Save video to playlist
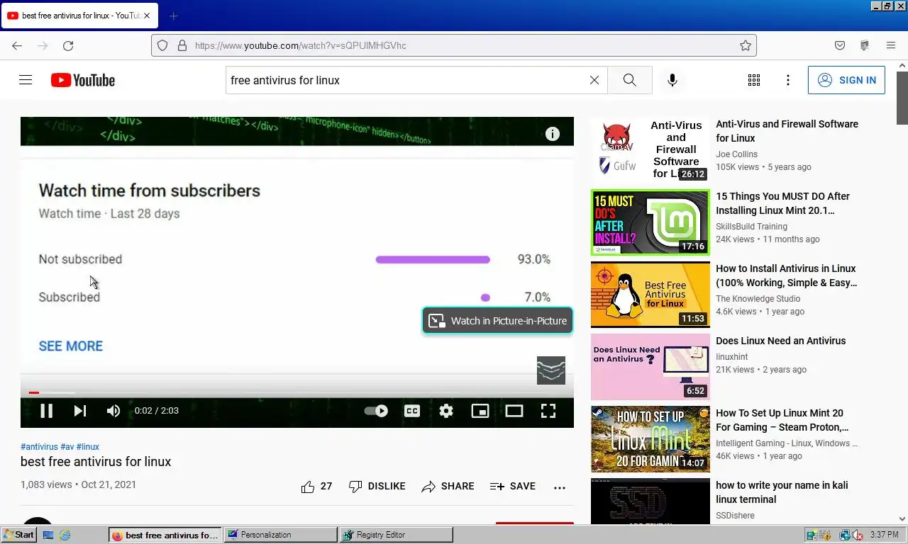 point(513,487)
